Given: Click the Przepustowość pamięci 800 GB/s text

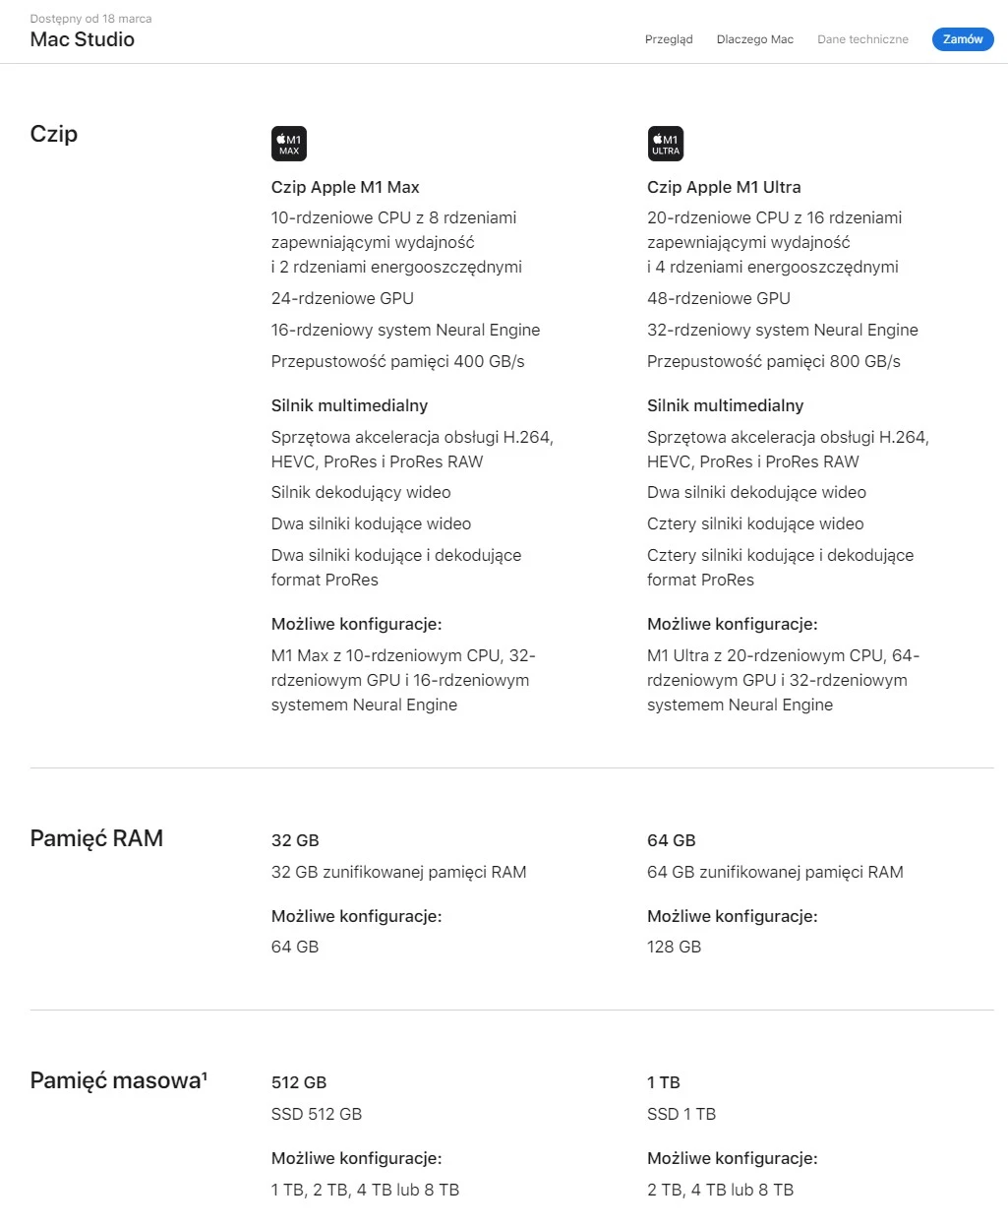Looking at the screenshot, I should pyautogui.click(x=774, y=361).
